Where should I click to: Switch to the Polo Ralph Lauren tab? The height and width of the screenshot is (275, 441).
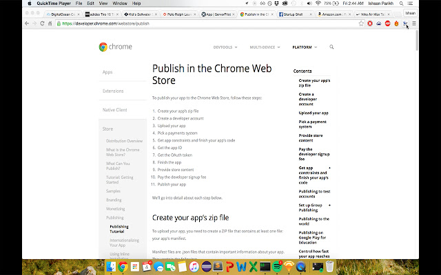(179, 14)
